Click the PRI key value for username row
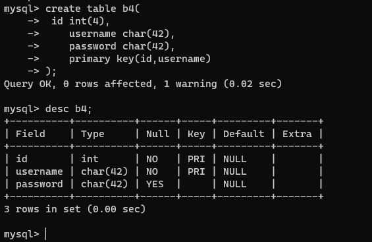The width and height of the screenshot is (372, 242). (x=196, y=171)
